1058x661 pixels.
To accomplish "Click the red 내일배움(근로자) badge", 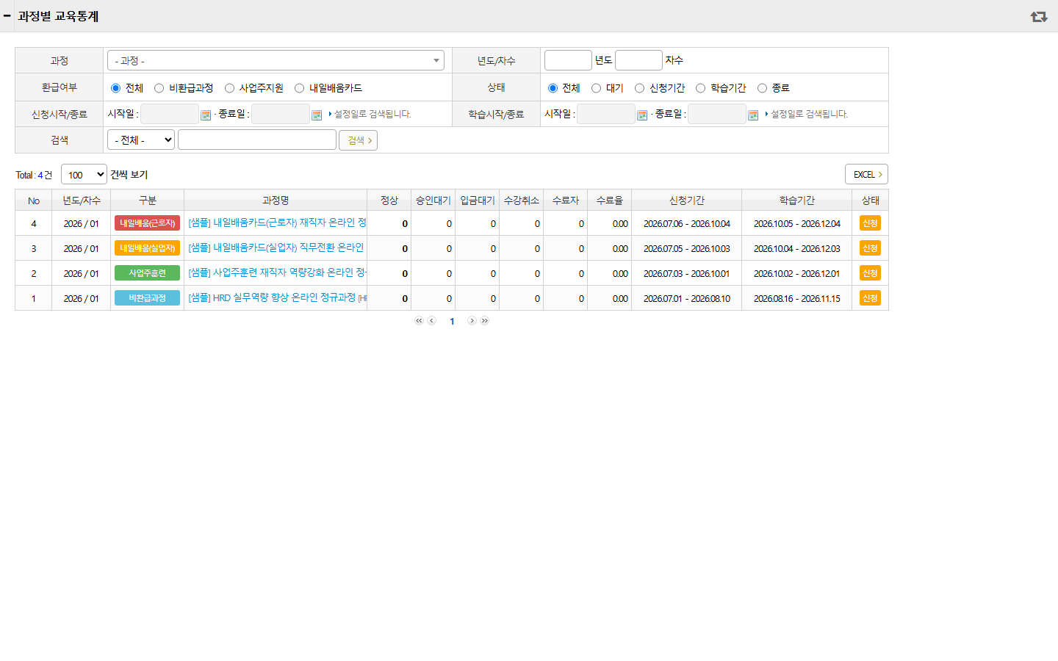I will pos(147,223).
